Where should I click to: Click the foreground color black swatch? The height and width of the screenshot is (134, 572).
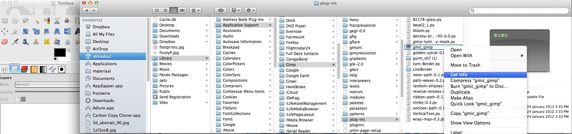60,53
